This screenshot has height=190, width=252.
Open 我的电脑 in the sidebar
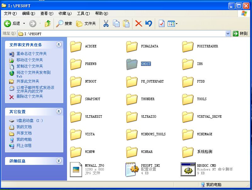24,139
